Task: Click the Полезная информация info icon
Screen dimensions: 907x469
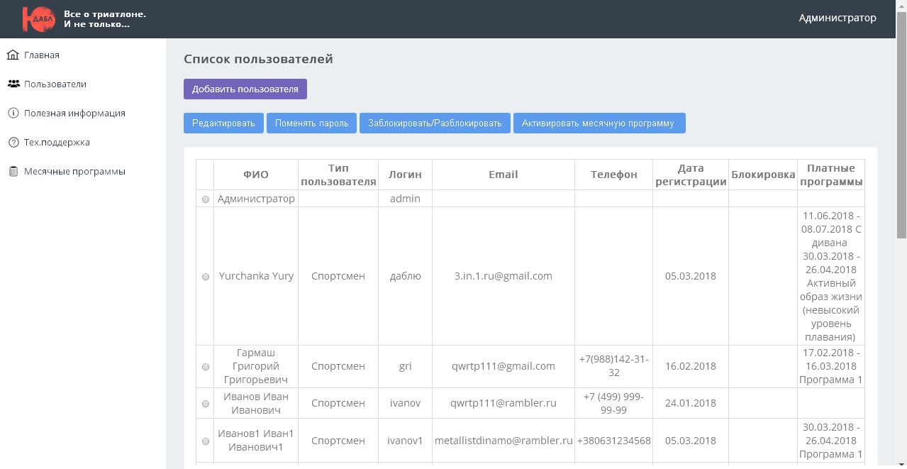Action: coord(13,113)
